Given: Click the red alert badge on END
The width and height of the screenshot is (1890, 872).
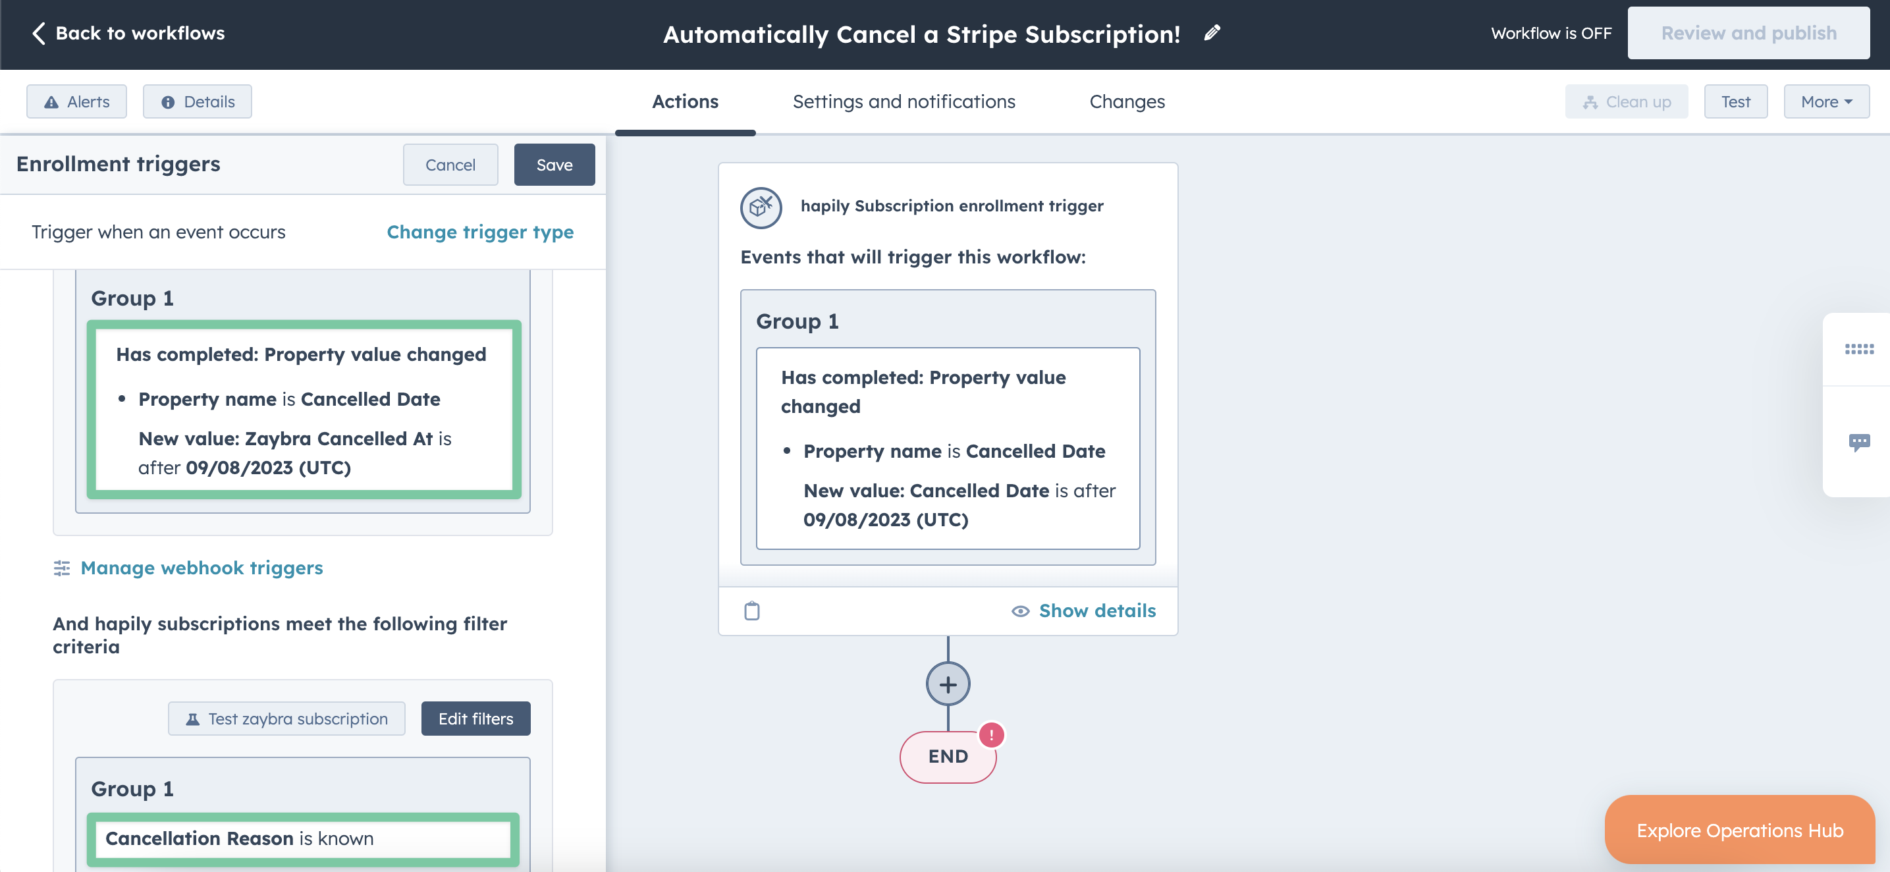Looking at the screenshot, I should tap(991, 735).
